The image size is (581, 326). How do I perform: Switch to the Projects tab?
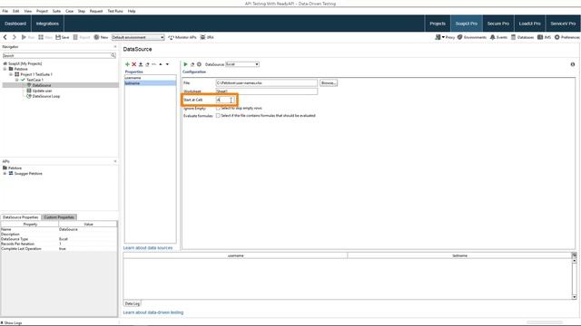coord(438,24)
